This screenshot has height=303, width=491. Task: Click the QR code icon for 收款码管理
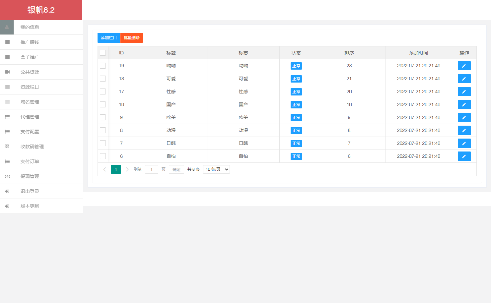[7, 147]
